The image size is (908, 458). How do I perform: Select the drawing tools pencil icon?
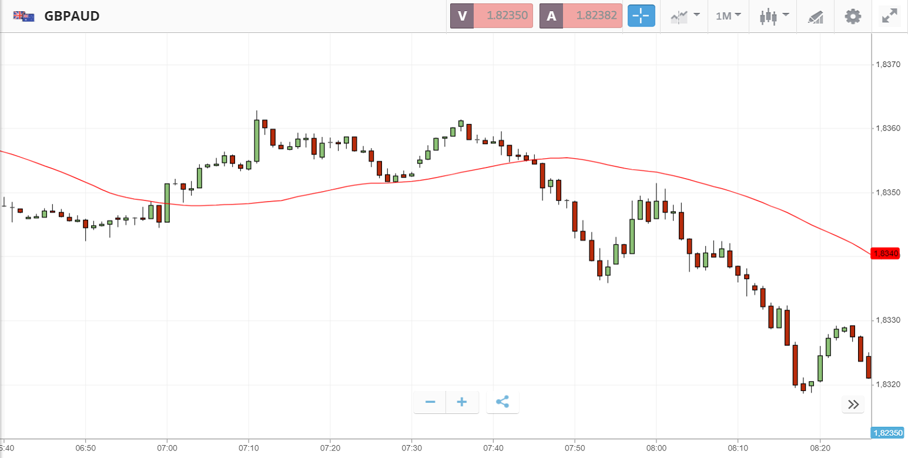tap(815, 16)
